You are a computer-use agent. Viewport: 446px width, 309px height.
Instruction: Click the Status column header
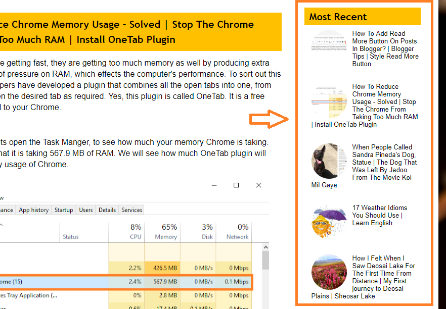84,232
